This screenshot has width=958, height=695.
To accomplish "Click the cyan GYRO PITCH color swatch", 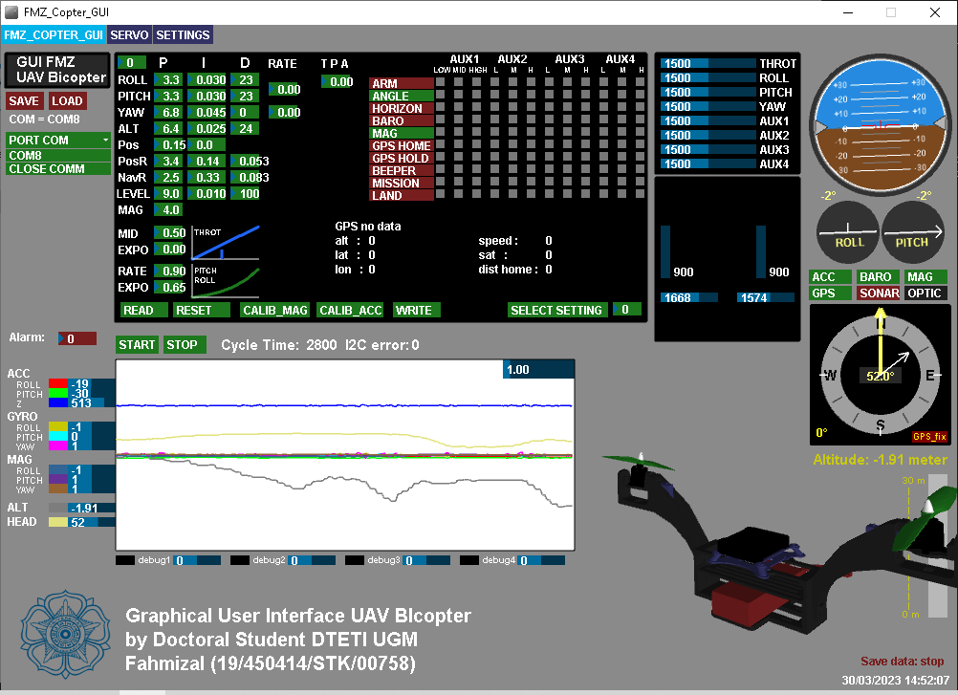I will pyautogui.click(x=58, y=436).
